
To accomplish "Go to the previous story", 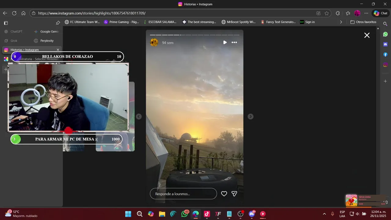I will tap(139, 116).
